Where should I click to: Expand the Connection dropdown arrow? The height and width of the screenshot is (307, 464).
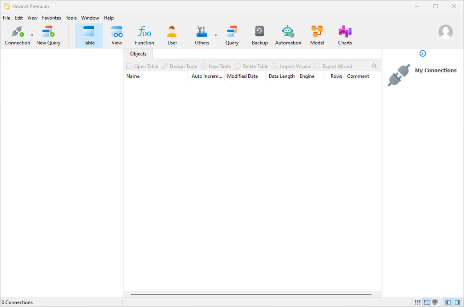(x=32, y=35)
